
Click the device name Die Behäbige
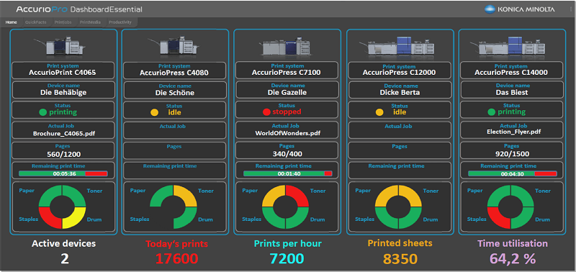pos(63,93)
